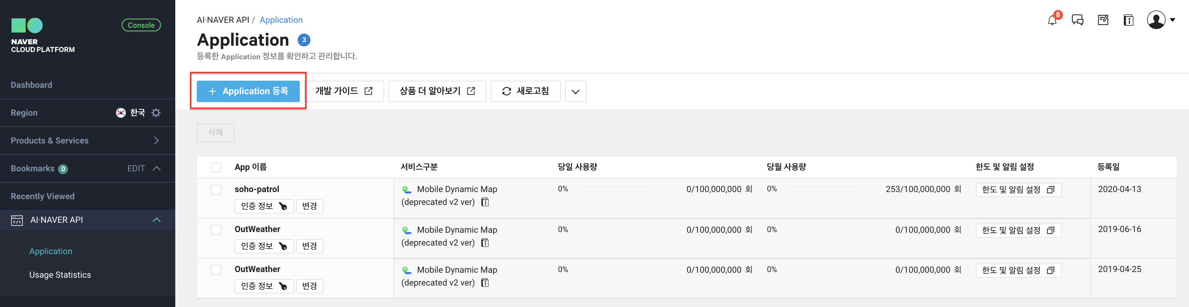Screen dimensions: 1189x307
Task: Click the Application count badge 3
Action: 304,40
